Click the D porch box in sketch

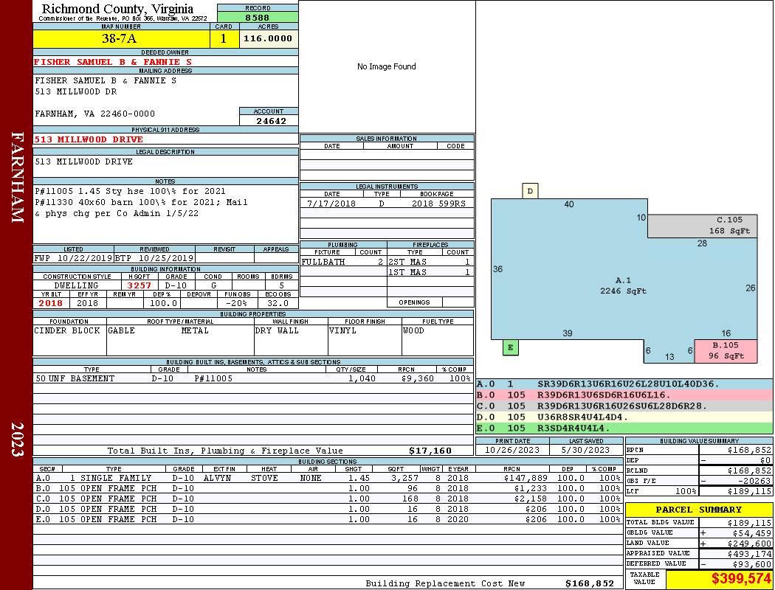click(530, 190)
